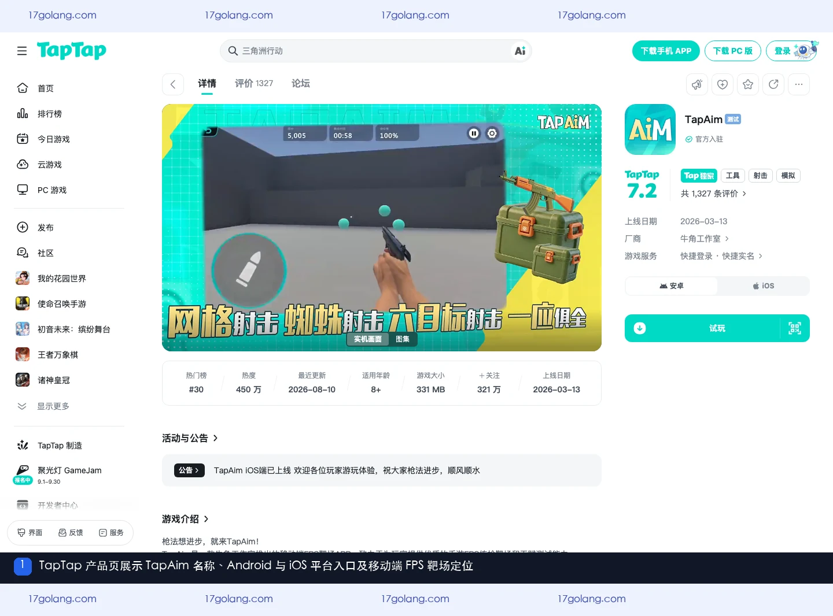Switch to the 评价 1327 tab

(254, 84)
